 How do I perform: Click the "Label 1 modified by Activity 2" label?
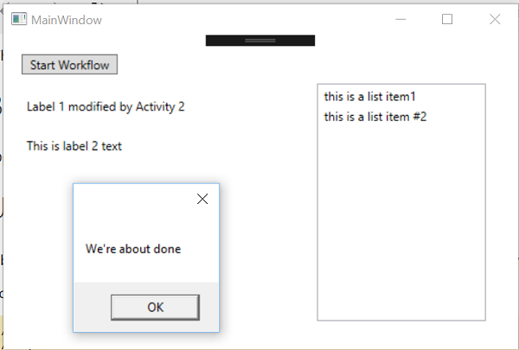pos(106,106)
